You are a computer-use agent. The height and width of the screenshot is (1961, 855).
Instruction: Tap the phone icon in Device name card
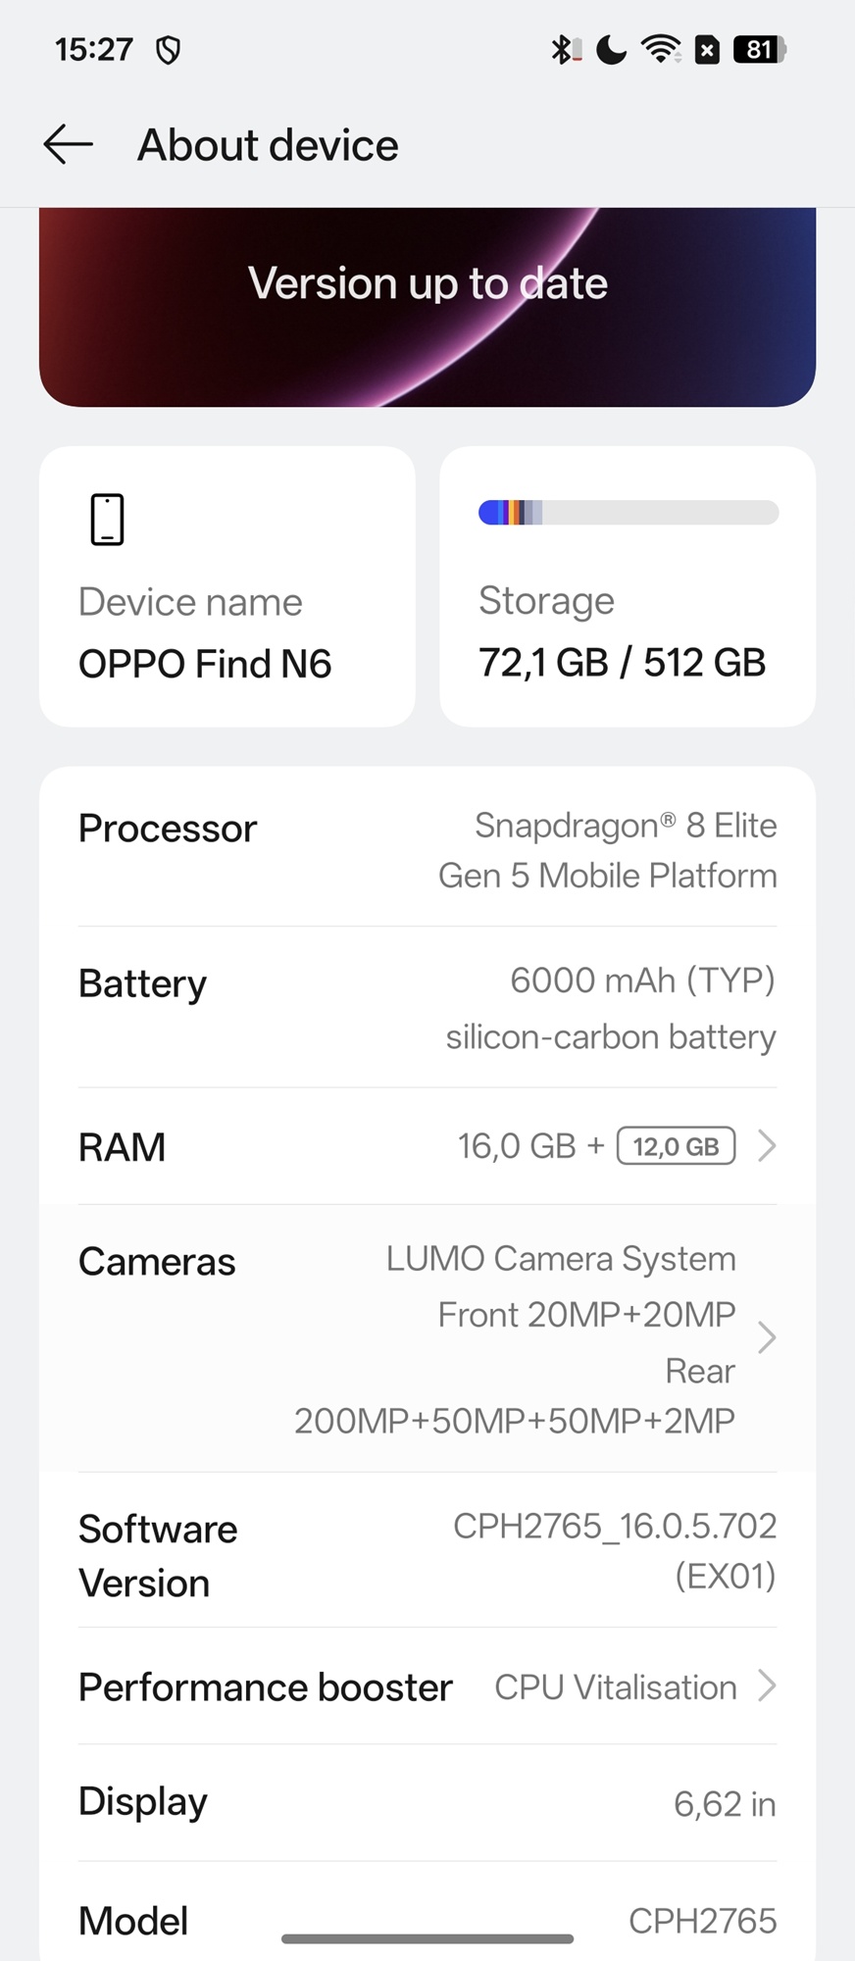click(x=107, y=519)
